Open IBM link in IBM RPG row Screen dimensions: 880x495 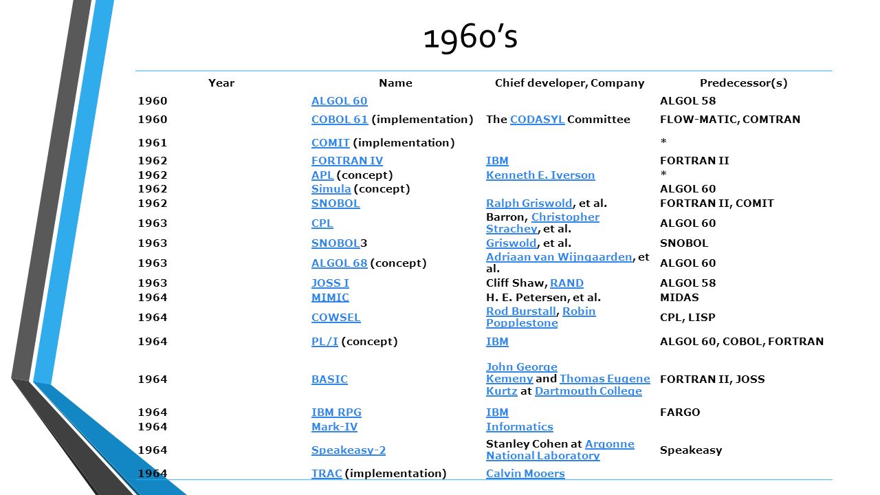[x=497, y=412]
